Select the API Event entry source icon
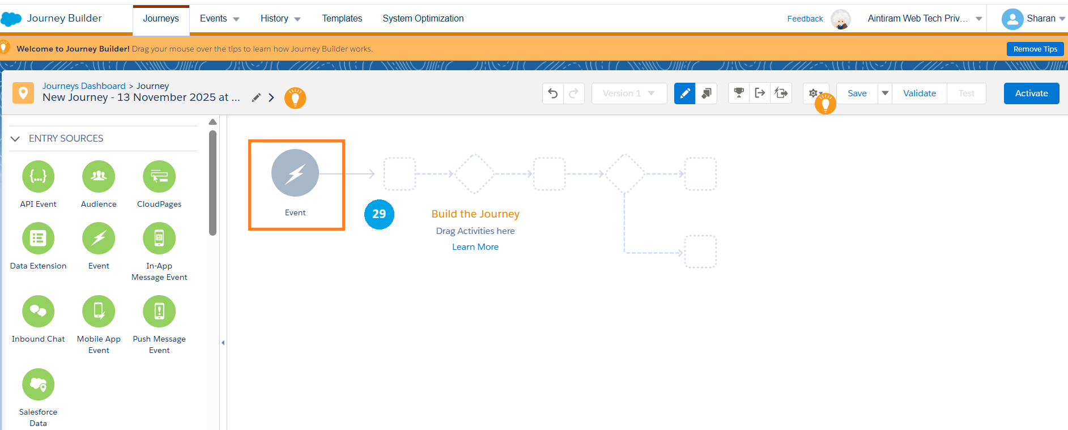The width and height of the screenshot is (1068, 430). click(38, 177)
